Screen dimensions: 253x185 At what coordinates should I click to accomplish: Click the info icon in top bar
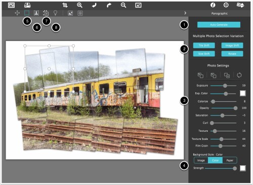[213, 5]
